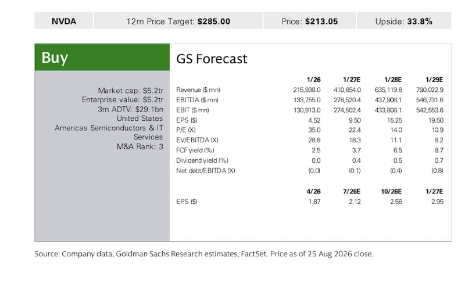Click the Market cap $5.2tr line
The height and width of the screenshot is (283, 465).
130,91
